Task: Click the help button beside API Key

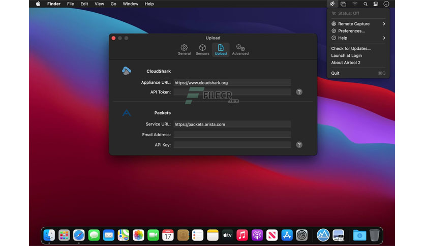Action: click(299, 145)
